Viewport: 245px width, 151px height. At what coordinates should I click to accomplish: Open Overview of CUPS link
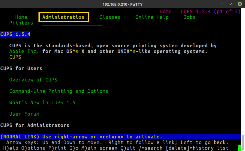click(33, 80)
